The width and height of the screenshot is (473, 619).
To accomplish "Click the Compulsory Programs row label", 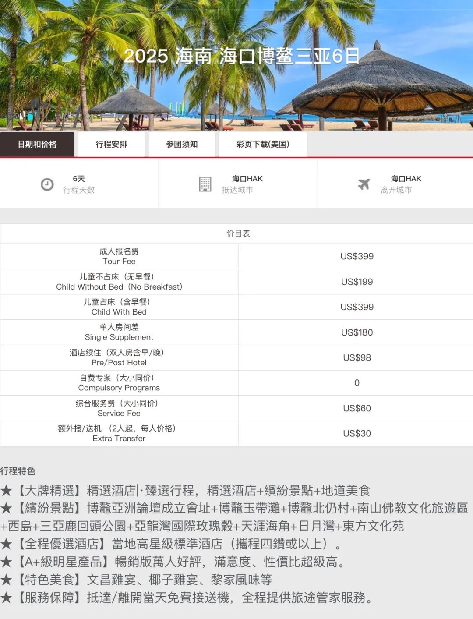I will coord(119,382).
